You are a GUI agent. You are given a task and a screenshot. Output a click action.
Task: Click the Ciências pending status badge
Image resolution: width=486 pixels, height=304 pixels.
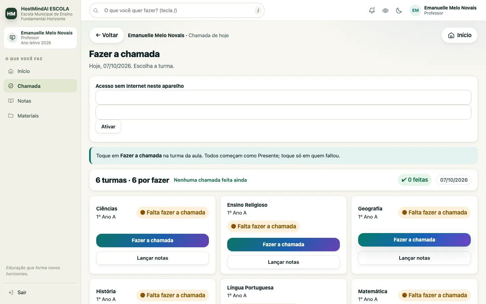tap(173, 212)
